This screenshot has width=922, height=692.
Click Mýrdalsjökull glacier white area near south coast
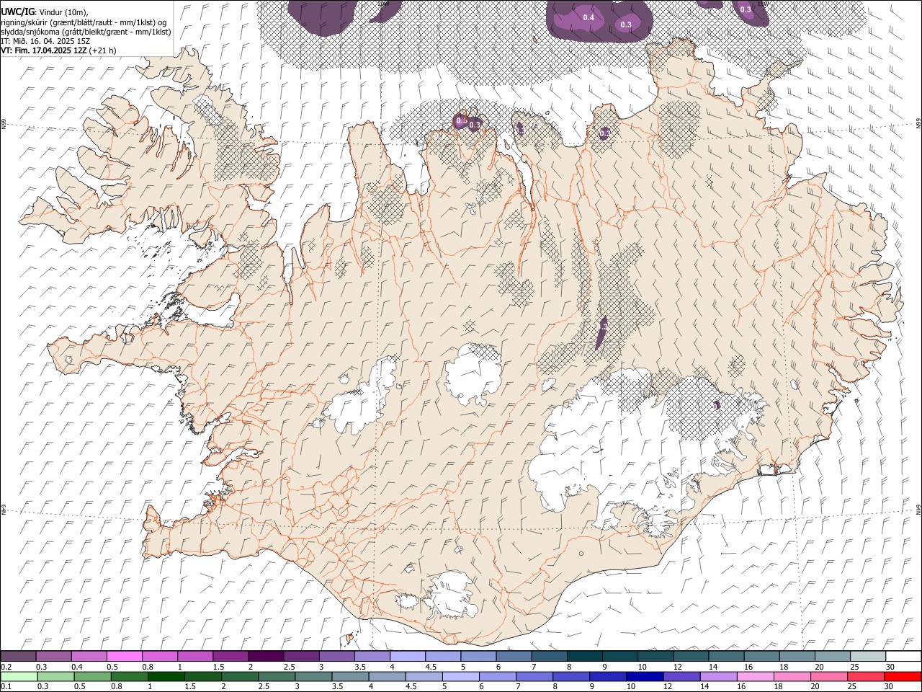click(451, 595)
